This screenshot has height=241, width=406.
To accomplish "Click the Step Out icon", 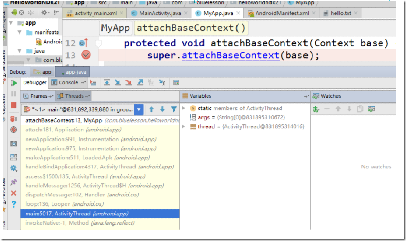I will coord(140,83).
